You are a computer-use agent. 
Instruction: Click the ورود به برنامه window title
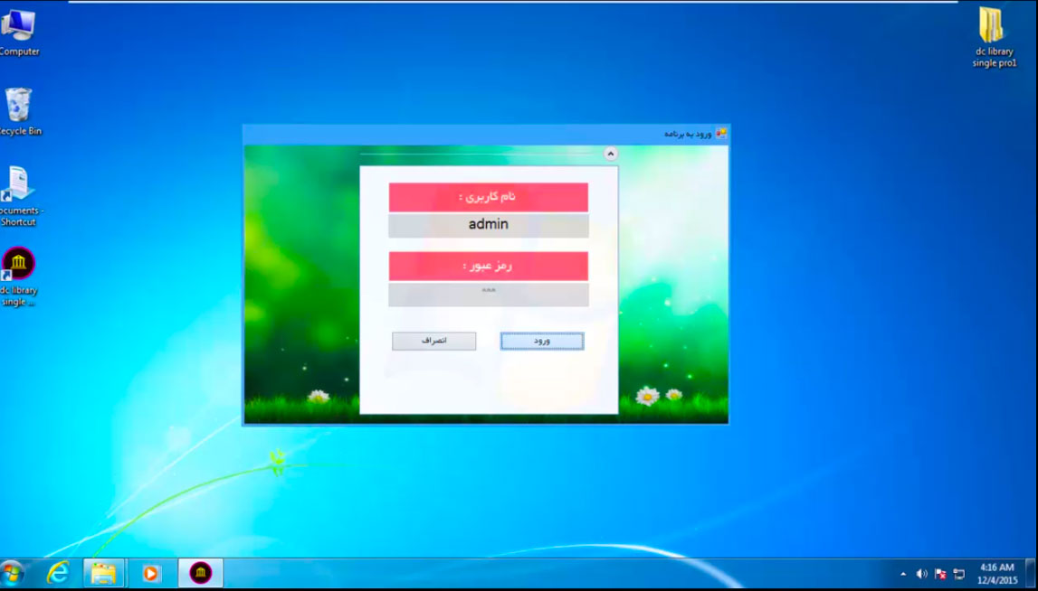point(688,135)
